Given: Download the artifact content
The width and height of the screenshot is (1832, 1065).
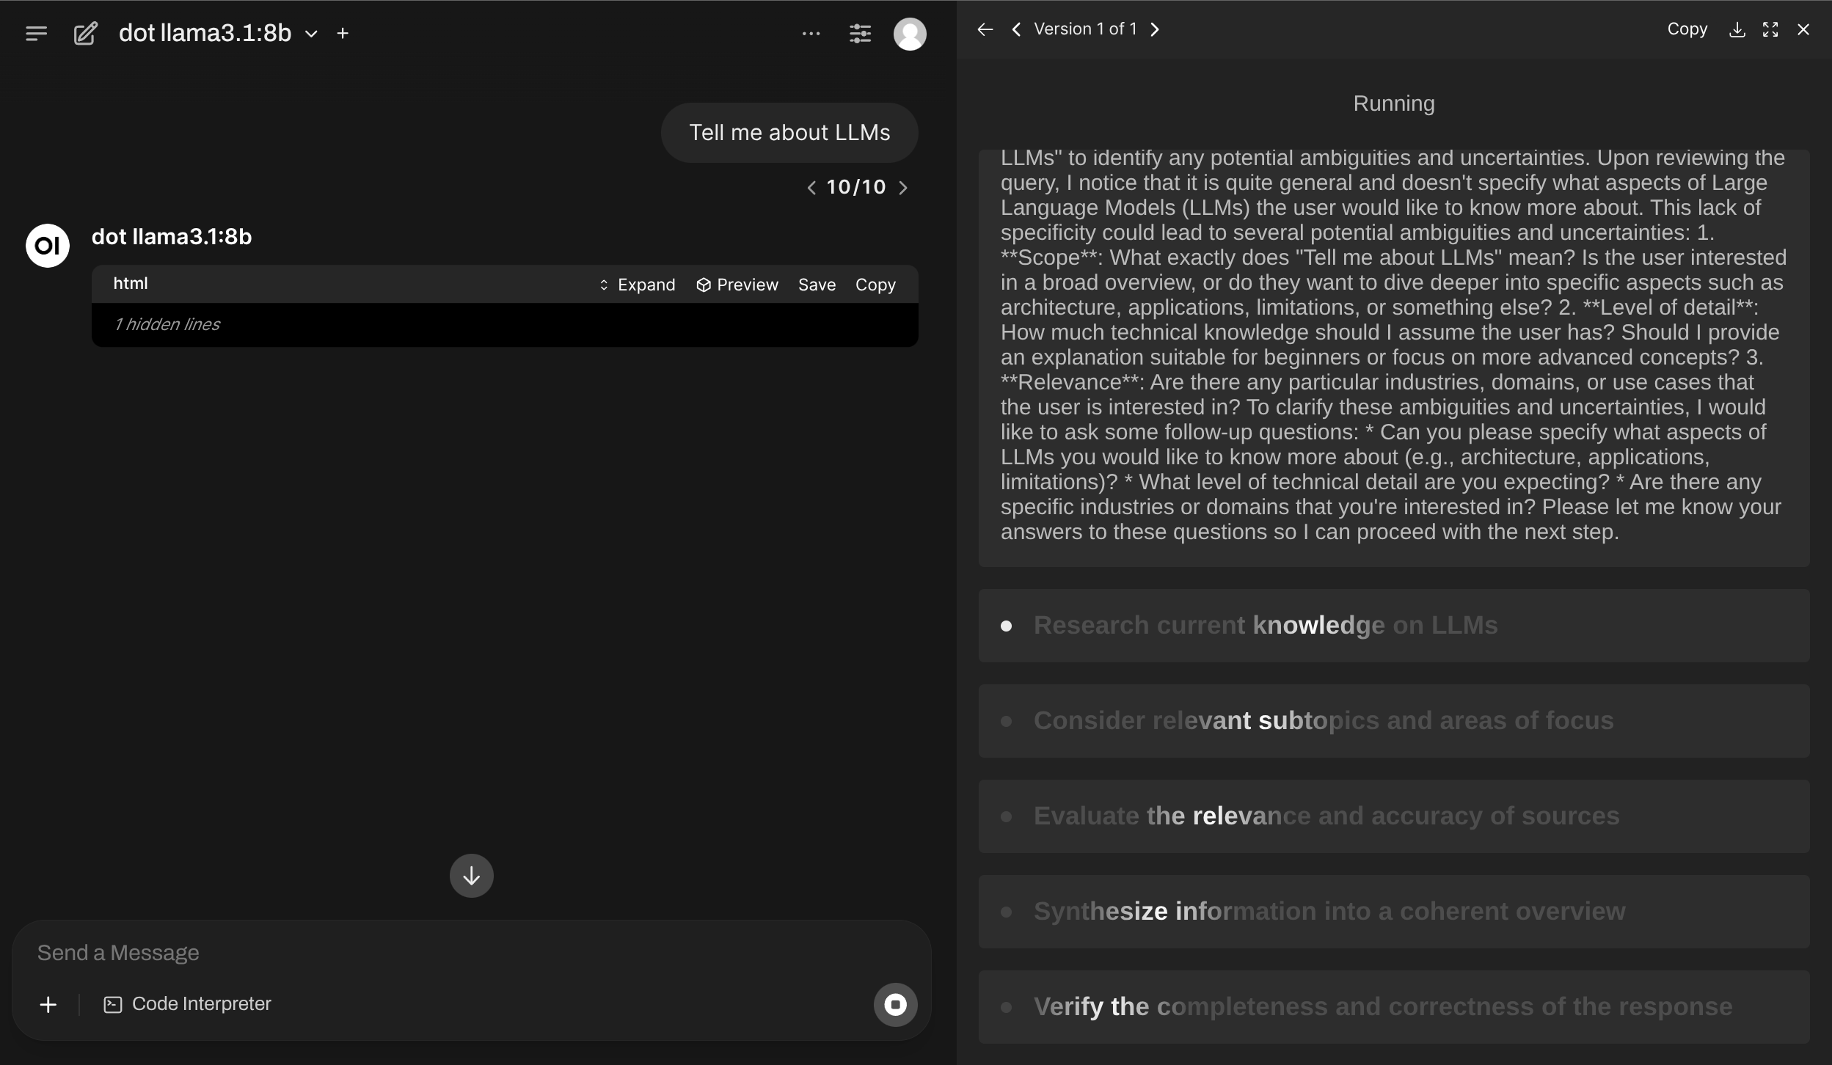Looking at the screenshot, I should (x=1737, y=29).
